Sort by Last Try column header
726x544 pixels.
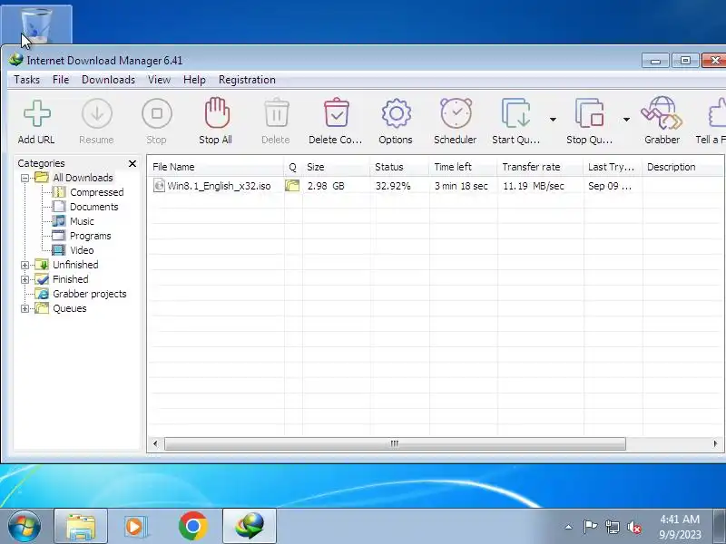(613, 167)
